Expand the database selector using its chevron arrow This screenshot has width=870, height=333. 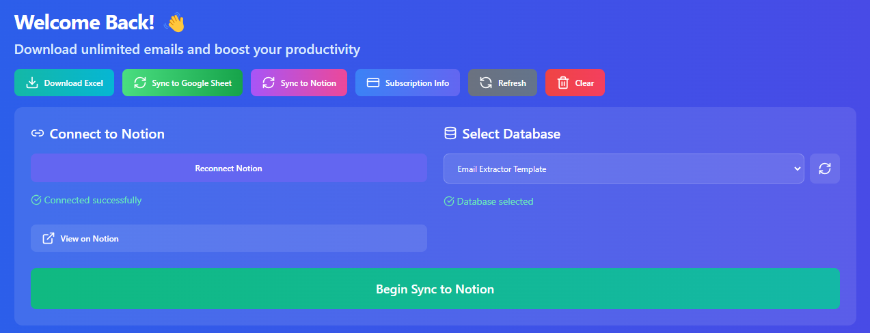pos(797,169)
